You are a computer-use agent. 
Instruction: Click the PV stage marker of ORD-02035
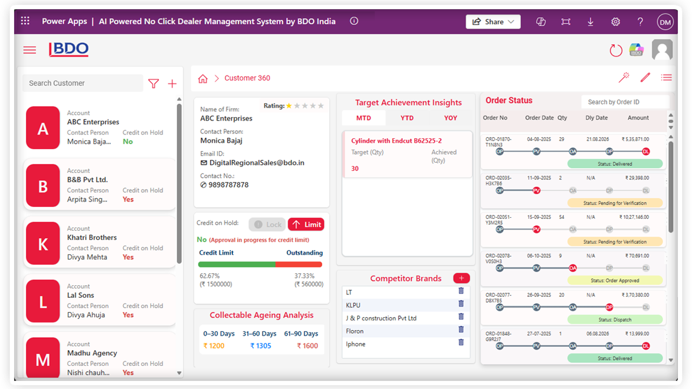(536, 191)
